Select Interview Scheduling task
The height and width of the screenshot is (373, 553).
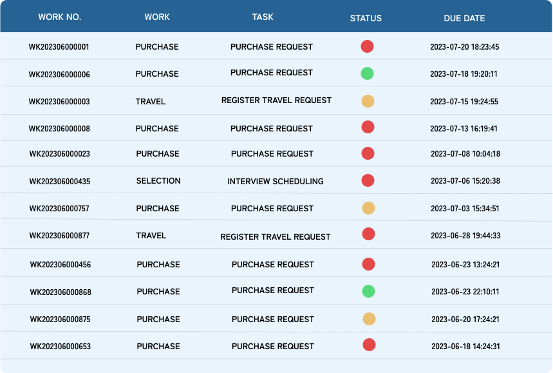(276, 182)
